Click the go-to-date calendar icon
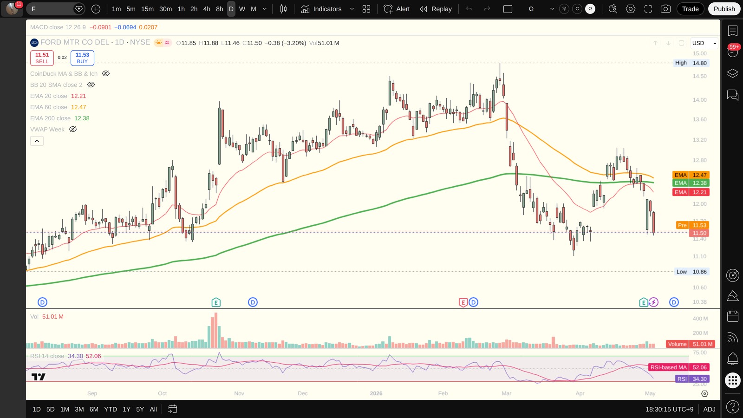The height and width of the screenshot is (418, 743). click(x=172, y=409)
